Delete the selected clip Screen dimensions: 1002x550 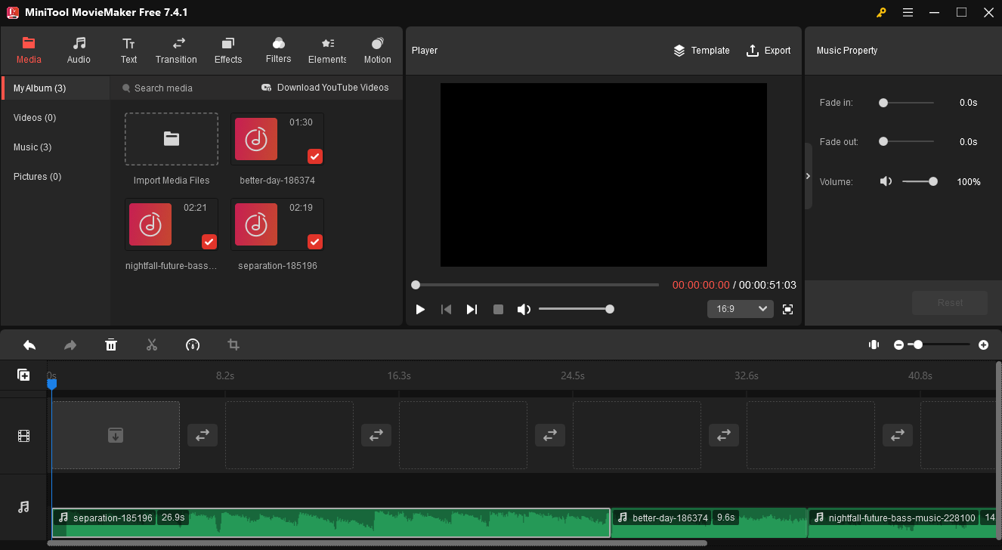point(111,345)
